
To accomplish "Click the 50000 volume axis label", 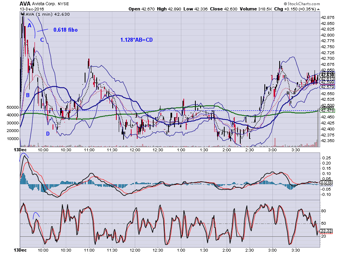I will coord(12,108).
